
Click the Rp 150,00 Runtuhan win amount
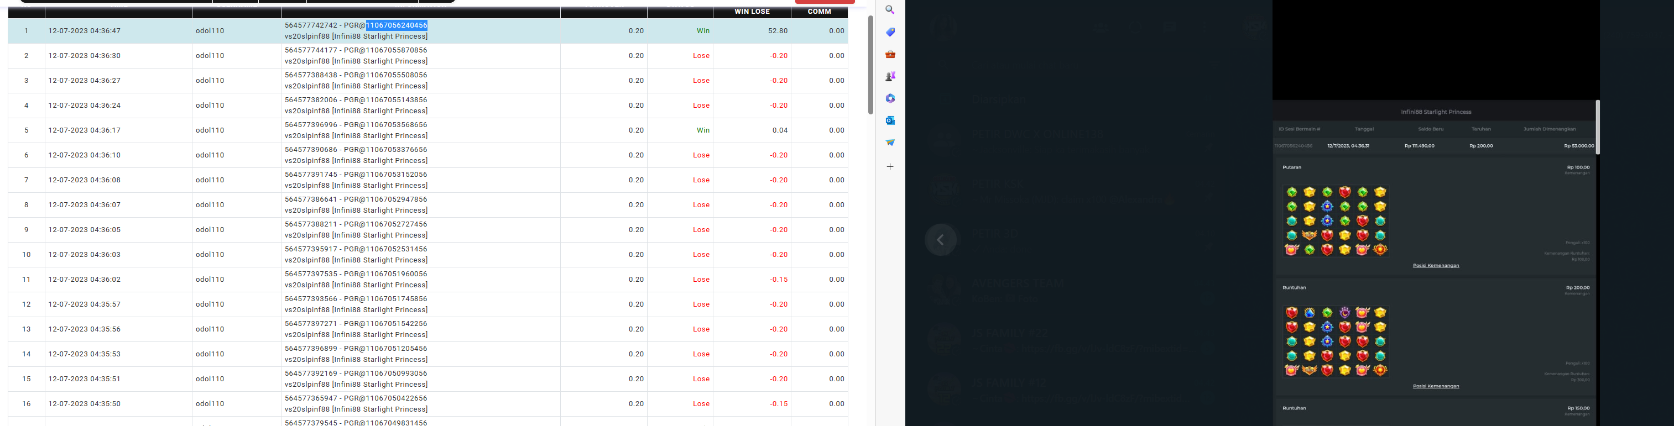click(1578, 408)
